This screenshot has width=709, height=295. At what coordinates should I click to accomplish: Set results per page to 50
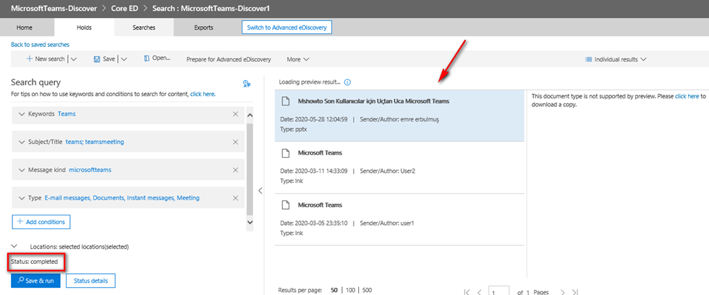(334, 290)
